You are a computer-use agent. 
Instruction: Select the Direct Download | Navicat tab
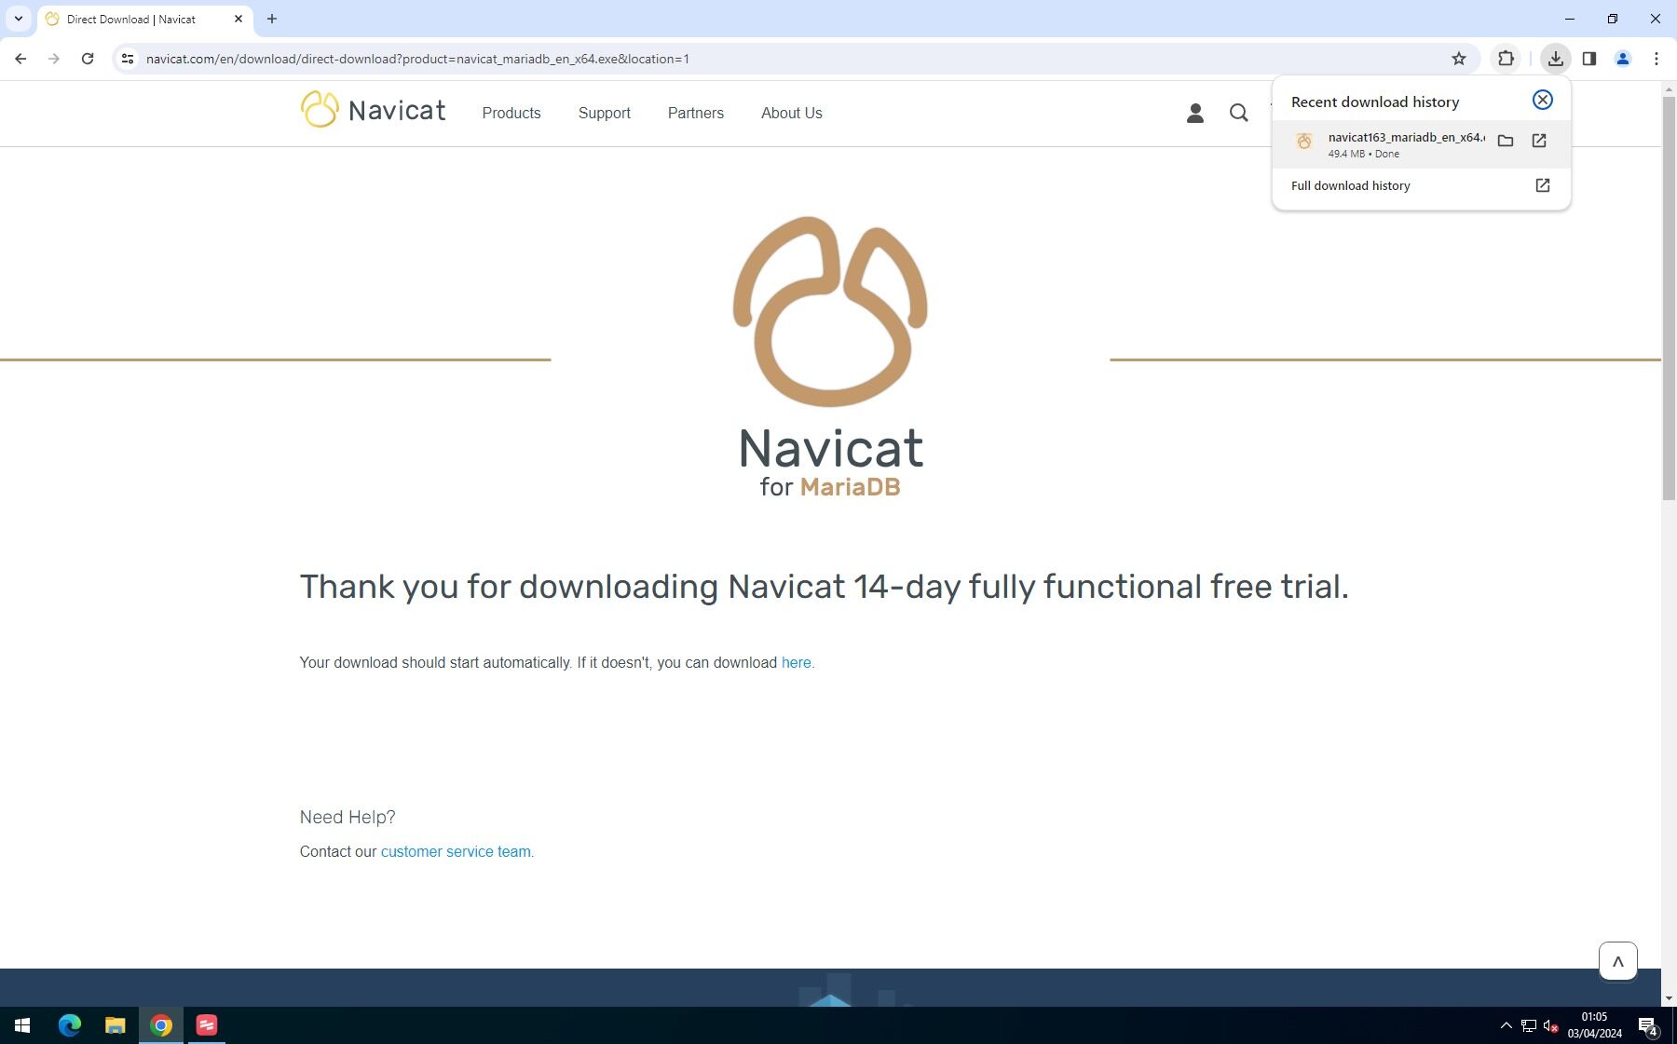pyautogui.click(x=144, y=20)
